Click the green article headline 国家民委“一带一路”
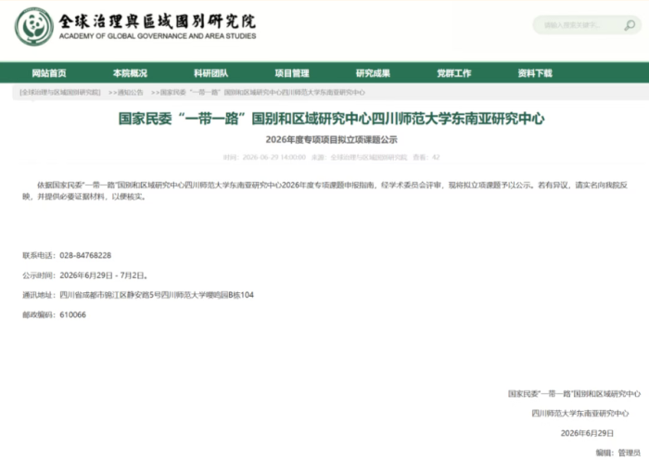Screen dimensions: 649x460 click(x=331, y=119)
